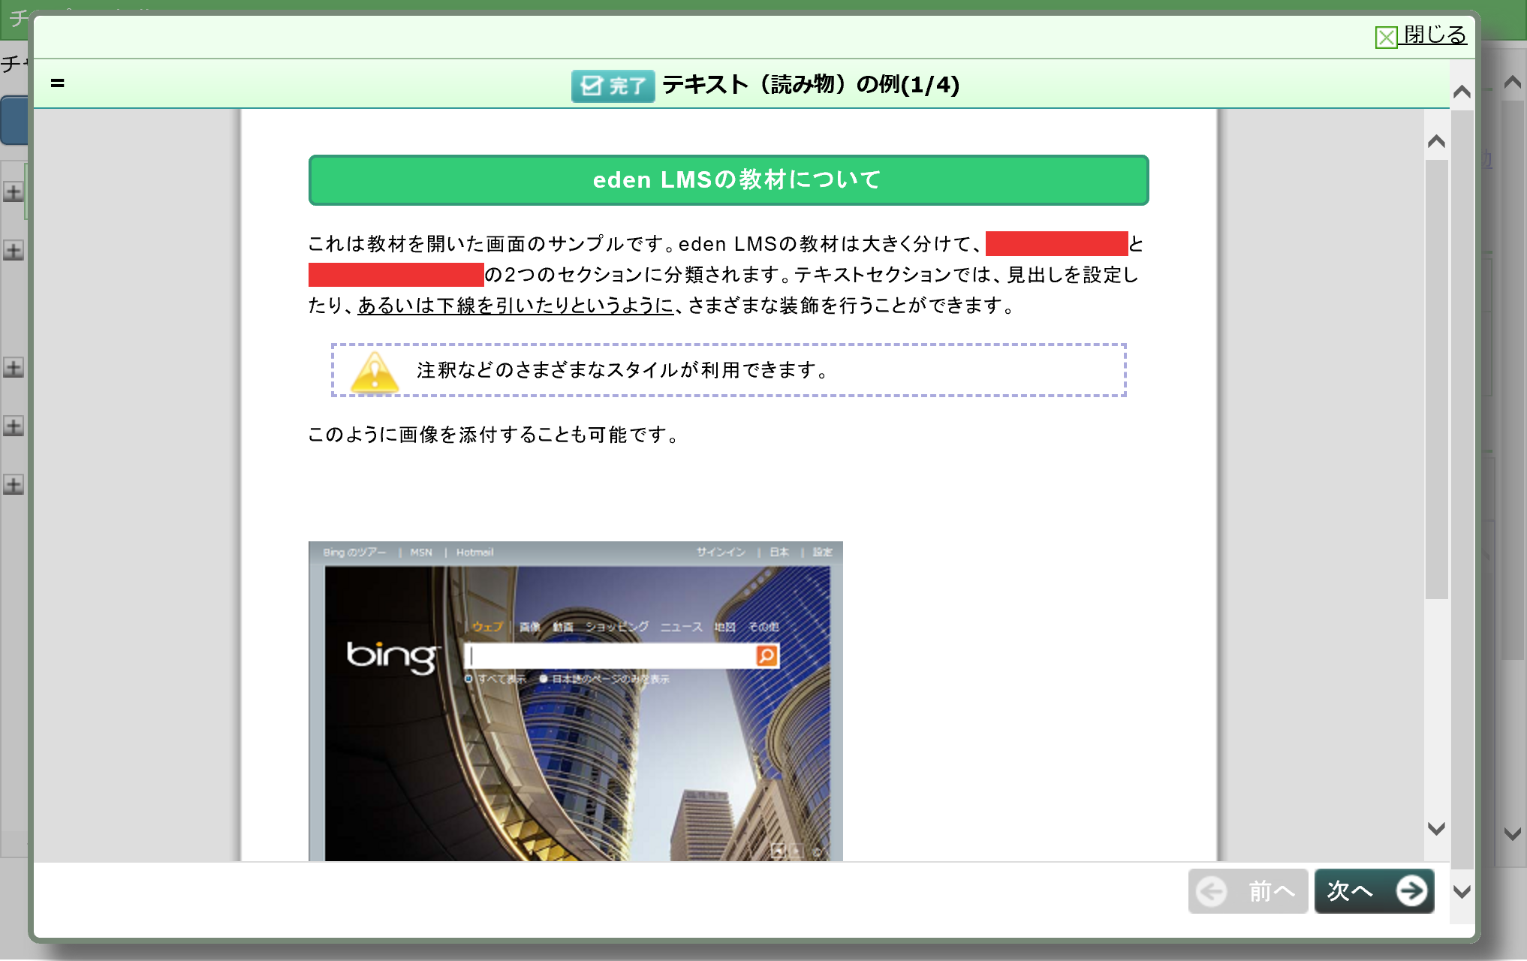Click the left arrow icon on 前へ button
Image resolution: width=1527 pixels, height=961 pixels.
coord(1211,892)
